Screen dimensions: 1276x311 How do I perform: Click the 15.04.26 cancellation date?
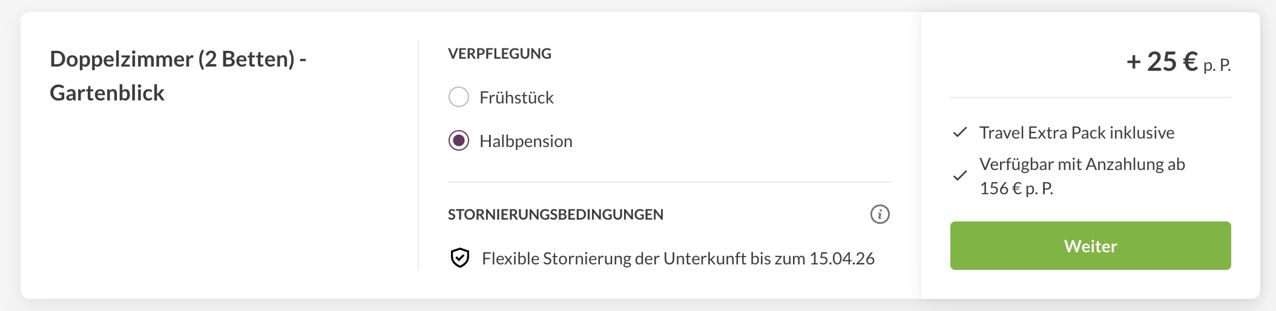pyautogui.click(x=841, y=258)
